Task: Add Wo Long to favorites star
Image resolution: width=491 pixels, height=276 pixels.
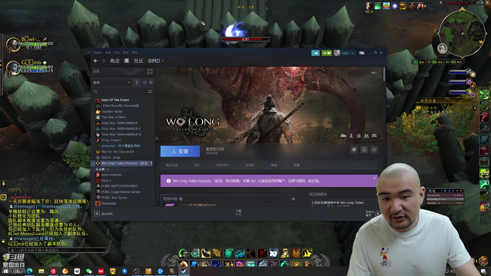Action: coord(374,150)
